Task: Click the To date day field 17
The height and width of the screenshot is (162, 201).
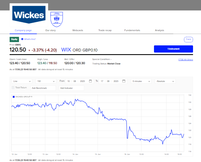Action: coord(102,81)
